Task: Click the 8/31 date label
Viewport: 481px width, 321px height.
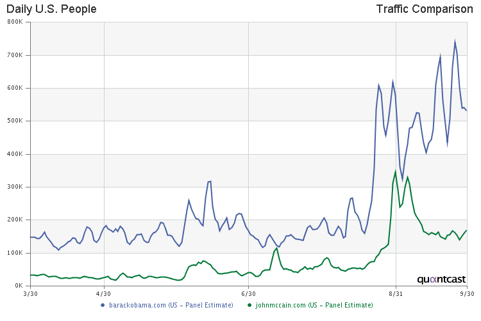Action: (396, 293)
